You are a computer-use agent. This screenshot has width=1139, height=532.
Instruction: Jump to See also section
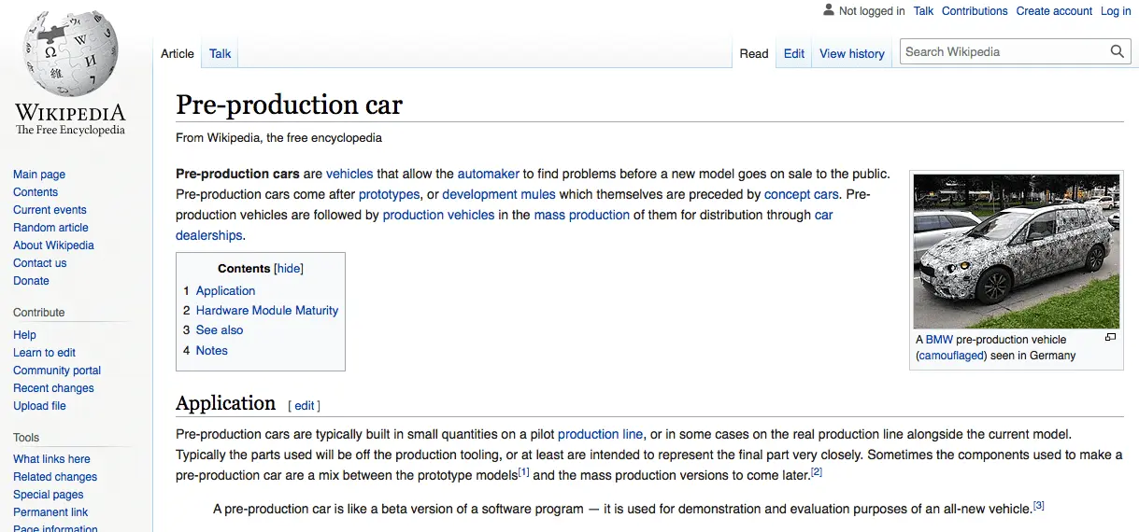(220, 330)
